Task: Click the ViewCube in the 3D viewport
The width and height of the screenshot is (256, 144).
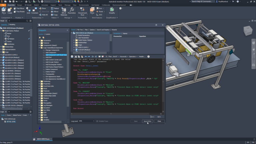Action: coord(248,31)
